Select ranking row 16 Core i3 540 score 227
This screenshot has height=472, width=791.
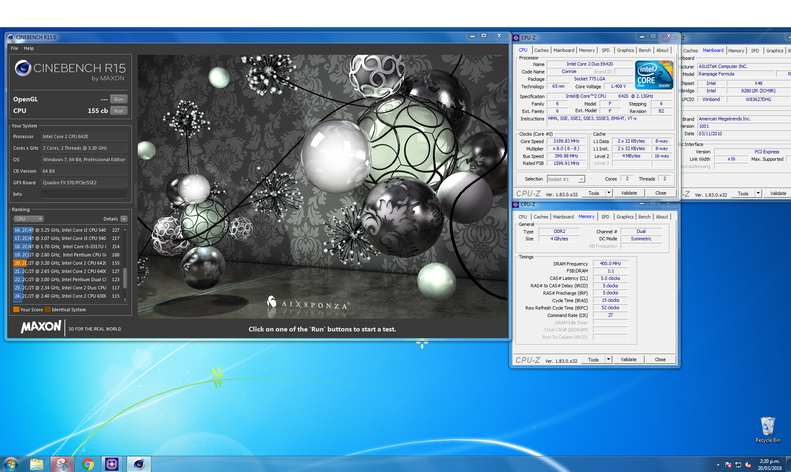click(67, 230)
